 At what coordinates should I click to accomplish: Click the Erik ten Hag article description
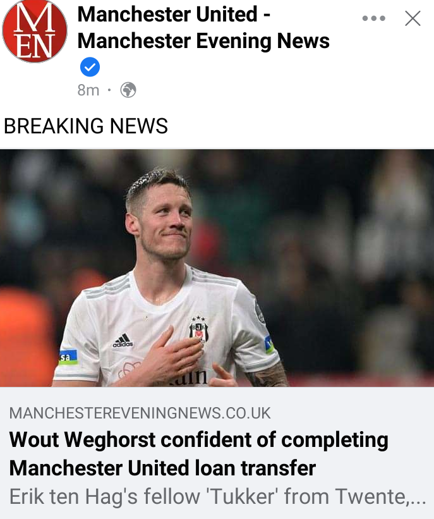[217, 496]
